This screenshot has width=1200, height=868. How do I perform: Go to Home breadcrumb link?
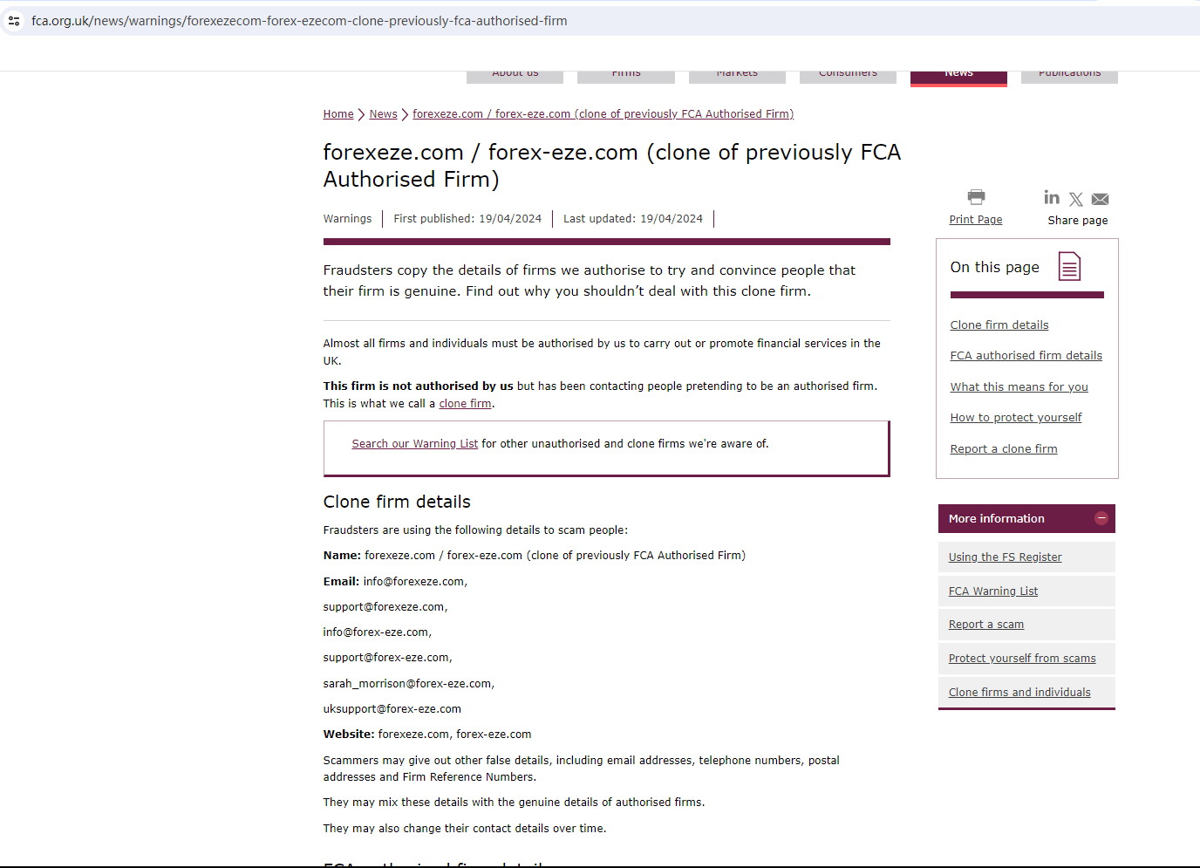(338, 114)
